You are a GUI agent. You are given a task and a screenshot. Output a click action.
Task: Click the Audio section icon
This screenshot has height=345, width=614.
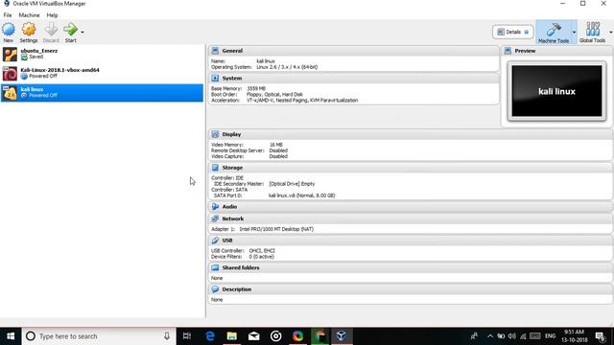(x=215, y=207)
